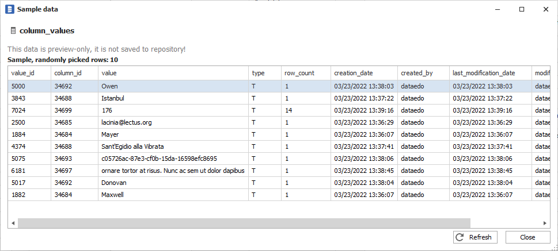
Task: Click the column_values table icon
Action: (13, 30)
